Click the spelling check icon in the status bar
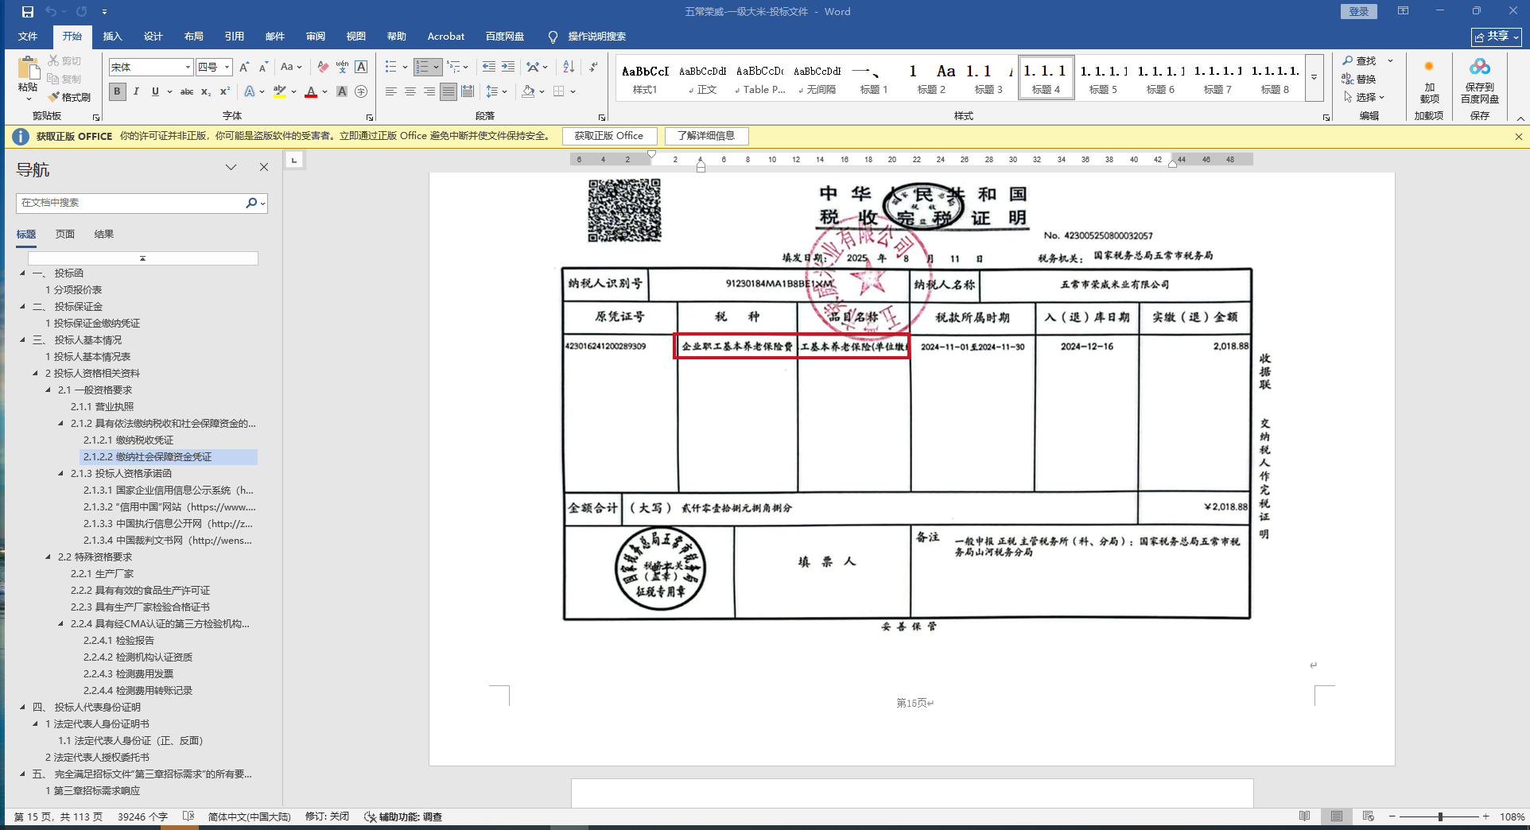The image size is (1530, 830). 188,816
